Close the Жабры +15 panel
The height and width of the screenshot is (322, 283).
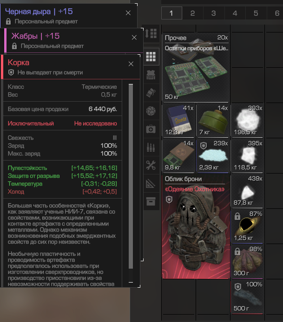[x=134, y=38]
